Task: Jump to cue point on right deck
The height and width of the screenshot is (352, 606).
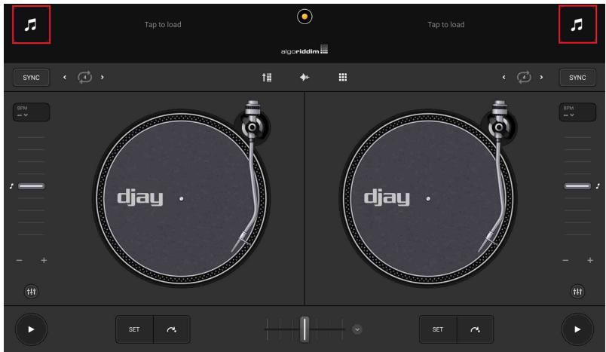Action: coord(475,329)
